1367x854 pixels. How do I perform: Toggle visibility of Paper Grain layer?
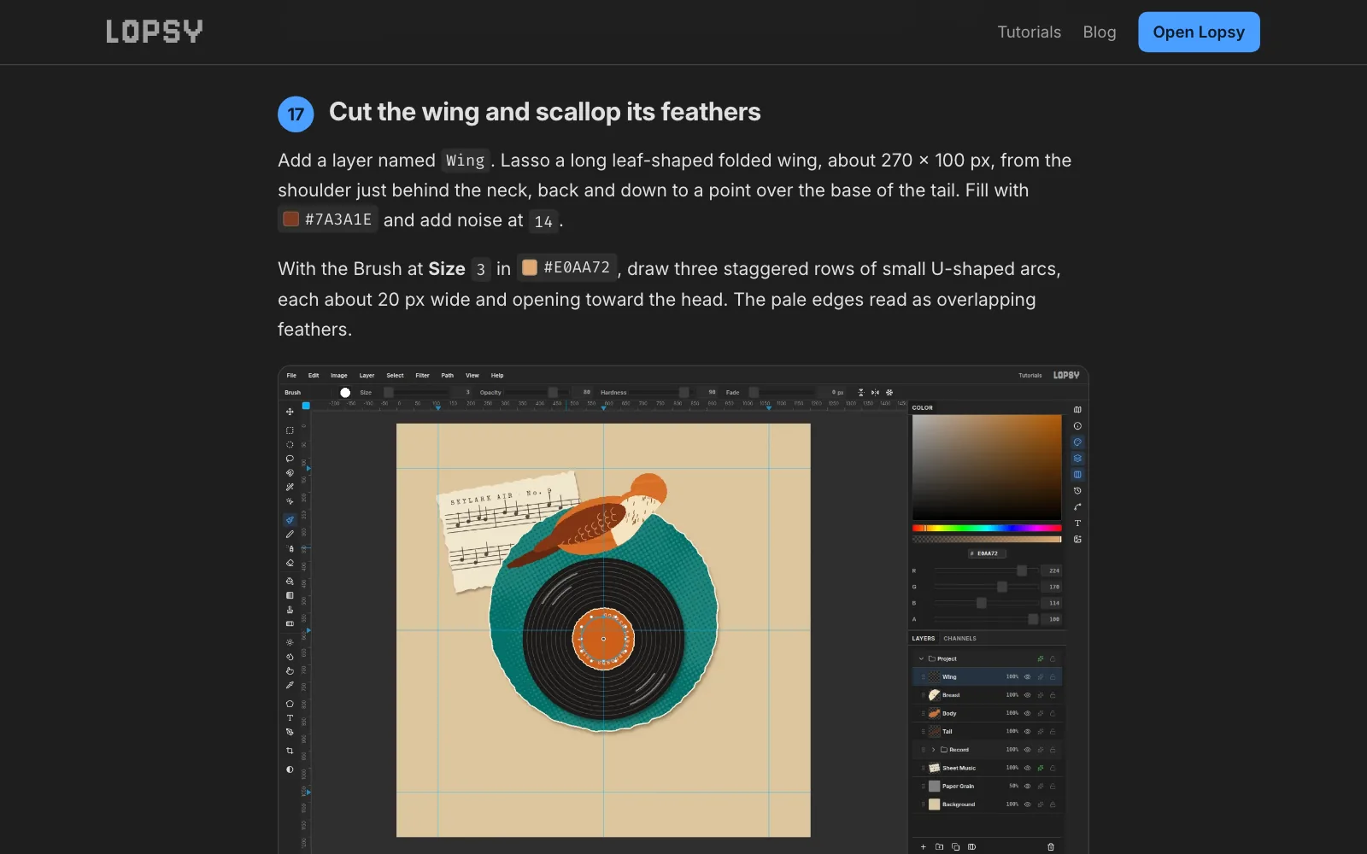click(1027, 786)
